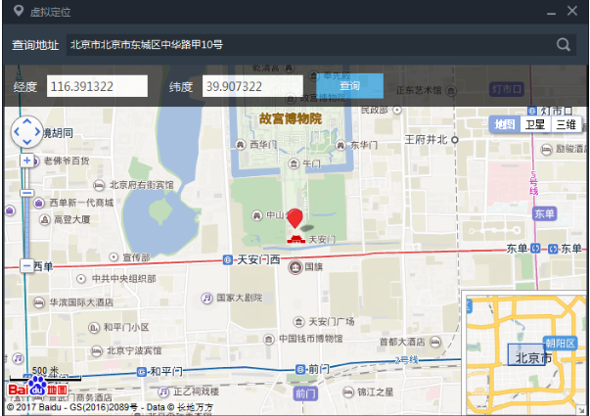Switch to 三维 3D view
This screenshot has width=590, height=416.
[x=566, y=124]
